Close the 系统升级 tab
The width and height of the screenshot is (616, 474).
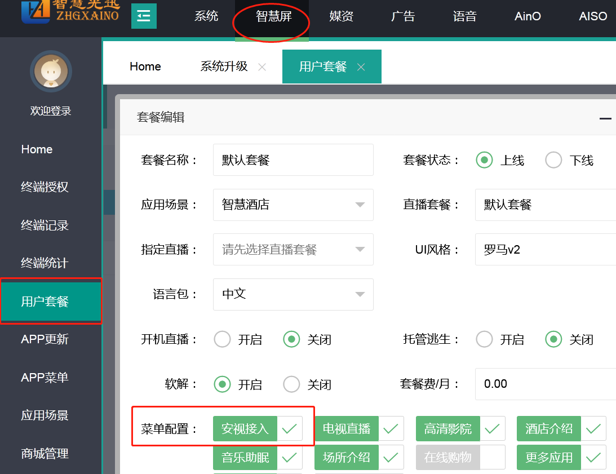pos(262,67)
